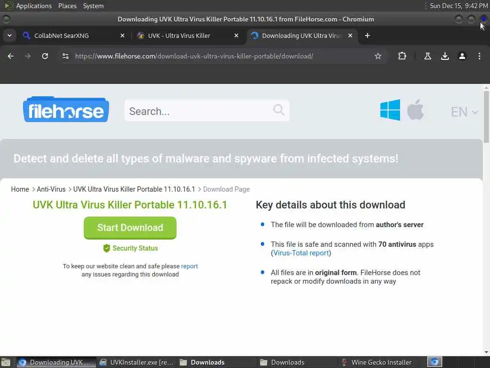View site information icon in address bar

click(65, 56)
